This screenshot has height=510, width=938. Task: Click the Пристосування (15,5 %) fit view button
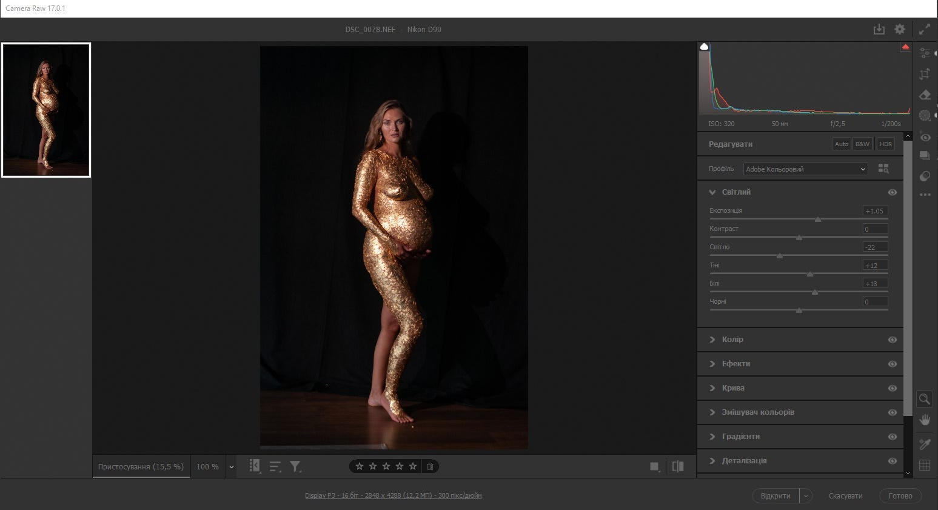pos(141,467)
